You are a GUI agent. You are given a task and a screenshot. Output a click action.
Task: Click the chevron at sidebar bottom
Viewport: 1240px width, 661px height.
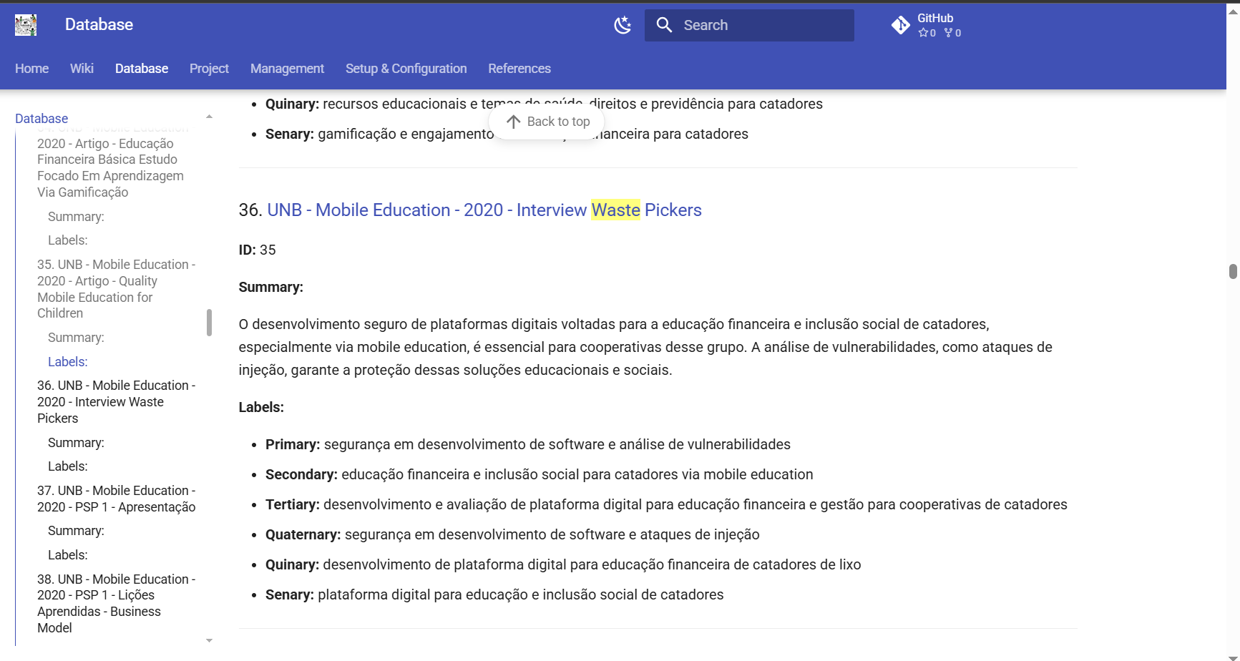[x=208, y=640]
